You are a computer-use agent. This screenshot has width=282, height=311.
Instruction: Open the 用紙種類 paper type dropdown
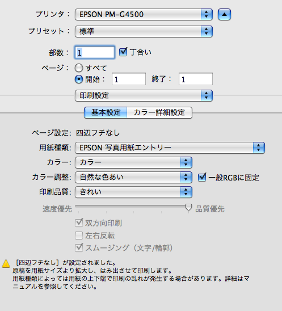coord(170,148)
